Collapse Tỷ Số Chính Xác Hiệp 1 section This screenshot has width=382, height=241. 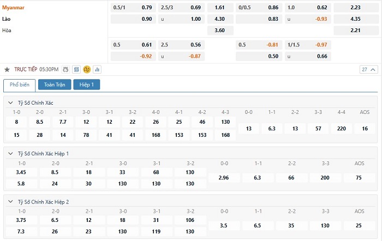[x=10, y=154]
